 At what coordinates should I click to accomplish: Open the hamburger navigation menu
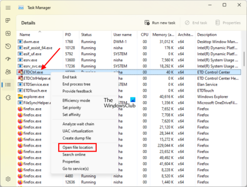[x=8, y=8]
